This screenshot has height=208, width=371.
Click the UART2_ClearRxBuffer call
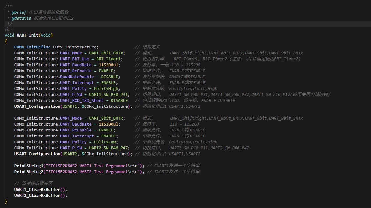pos(37,195)
